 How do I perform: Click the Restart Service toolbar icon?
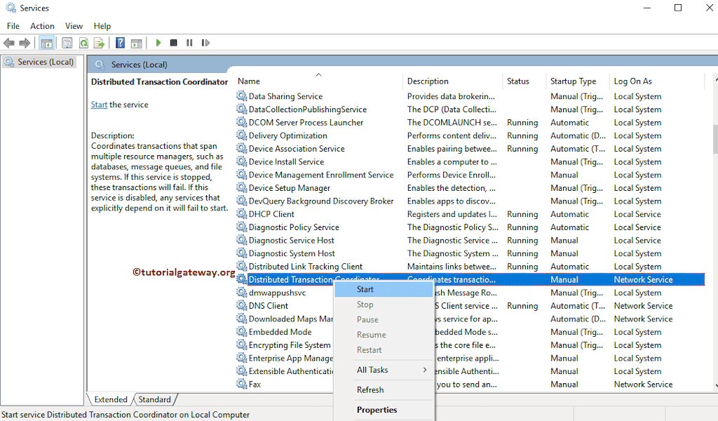click(205, 44)
